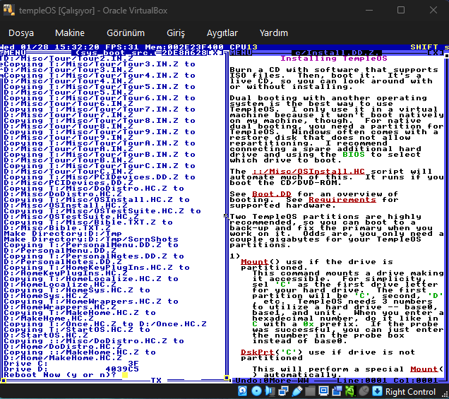The image size is (449, 399).
Task: Click the USB devices indicator icon
Action: point(297,391)
